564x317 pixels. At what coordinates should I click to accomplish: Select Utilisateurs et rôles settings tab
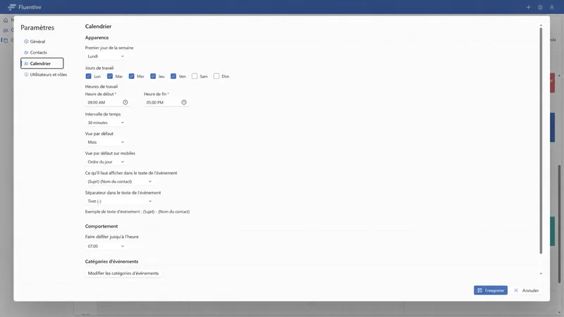(45, 75)
